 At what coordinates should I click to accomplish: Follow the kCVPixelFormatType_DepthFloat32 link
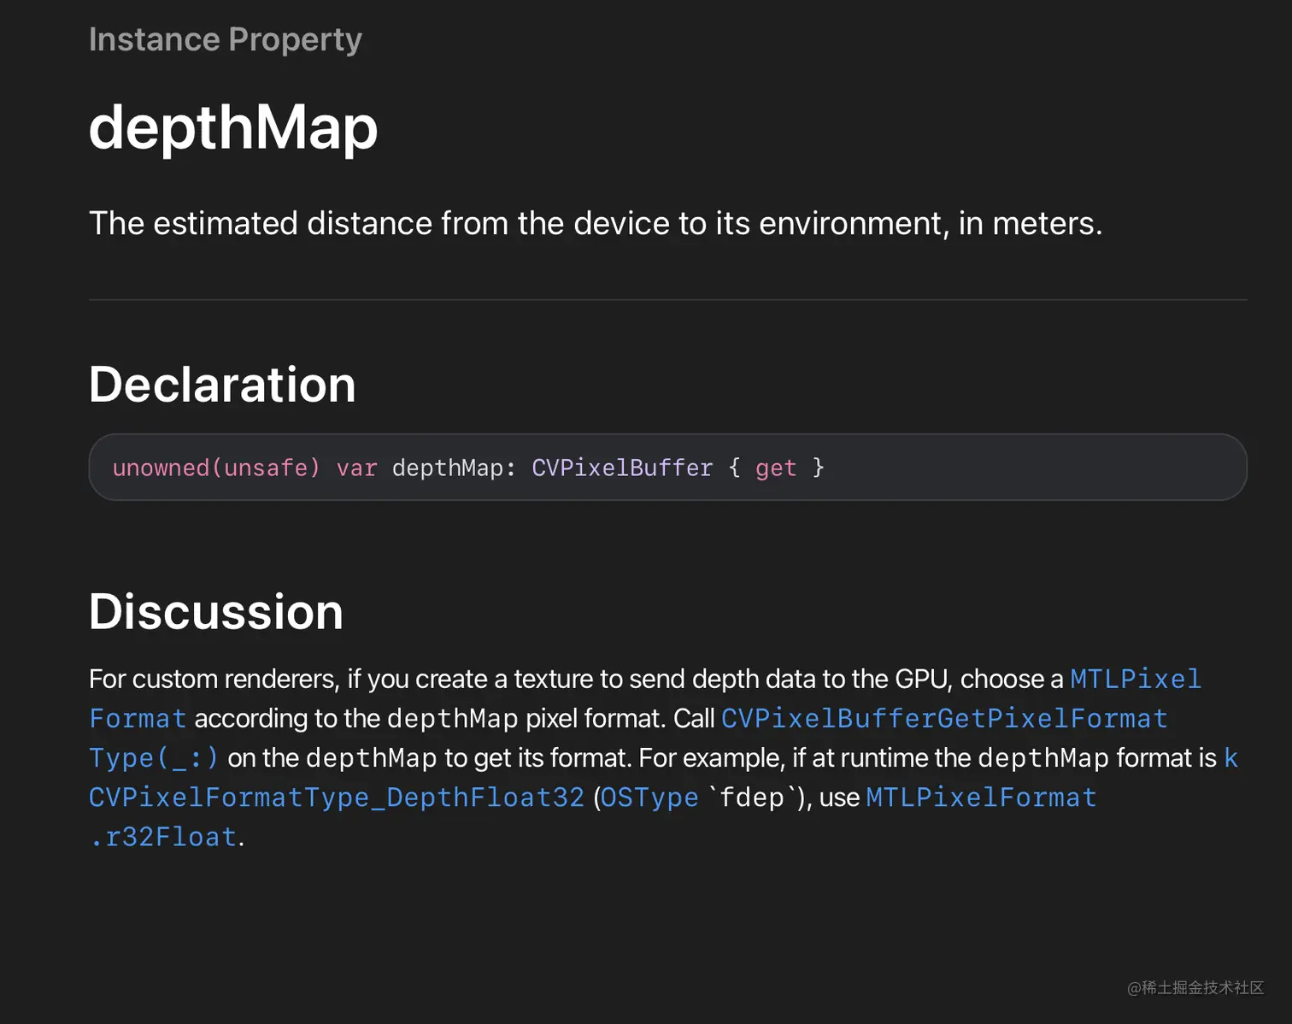click(x=336, y=797)
